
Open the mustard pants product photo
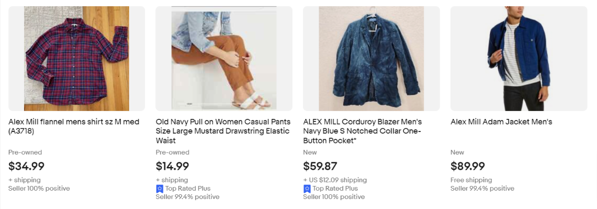coord(224,59)
